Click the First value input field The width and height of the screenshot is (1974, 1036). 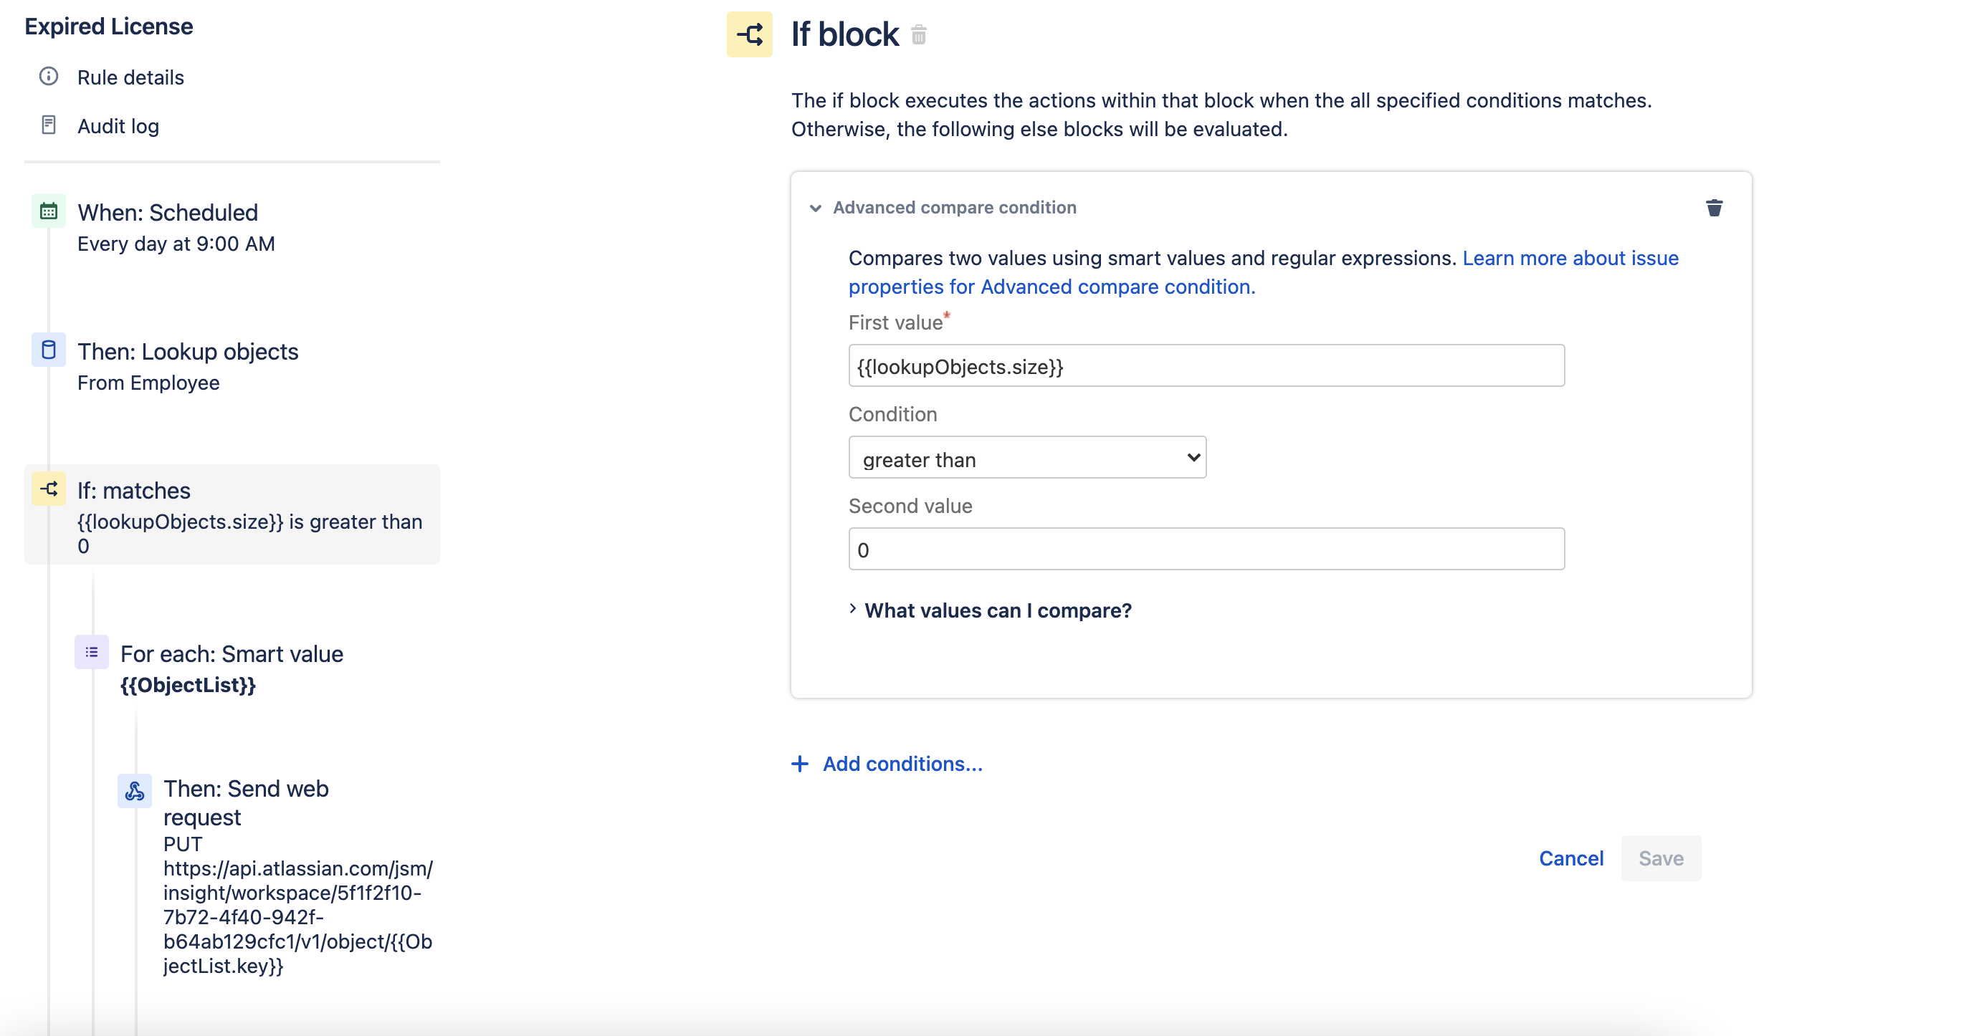click(1206, 366)
